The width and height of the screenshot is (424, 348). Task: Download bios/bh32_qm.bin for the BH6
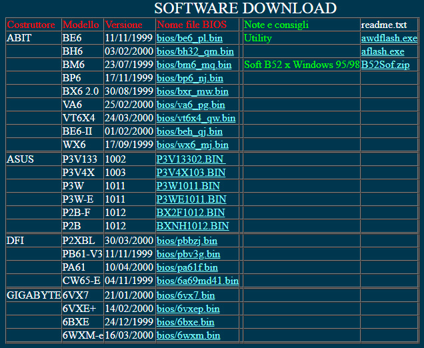(x=195, y=51)
